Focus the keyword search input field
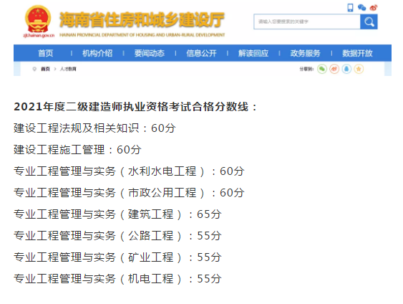 (x=307, y=22)
